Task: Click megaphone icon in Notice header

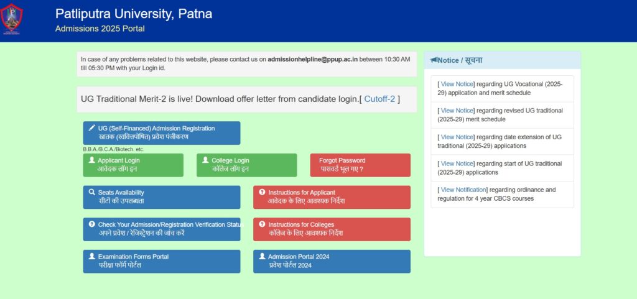Action: coord(434,60)
